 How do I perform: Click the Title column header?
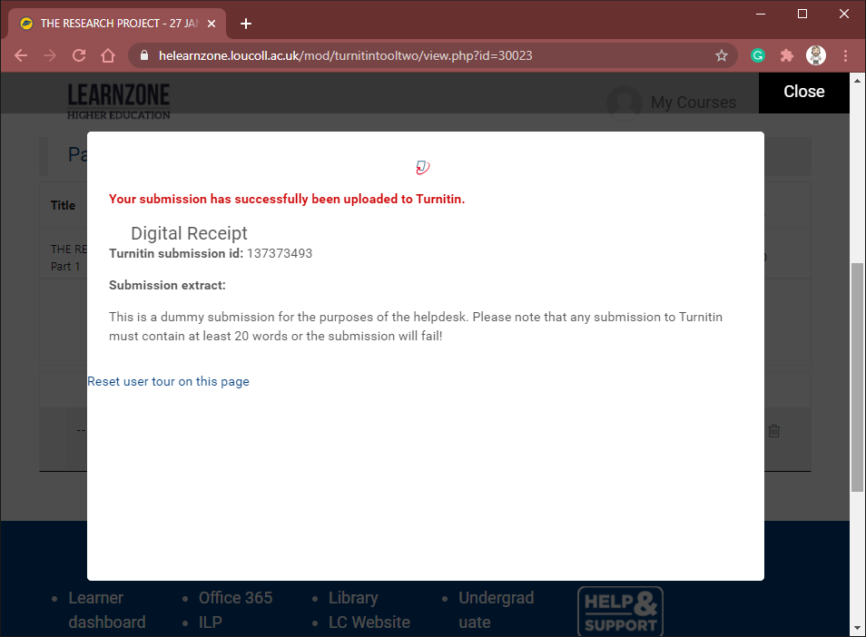coord(63,205)
